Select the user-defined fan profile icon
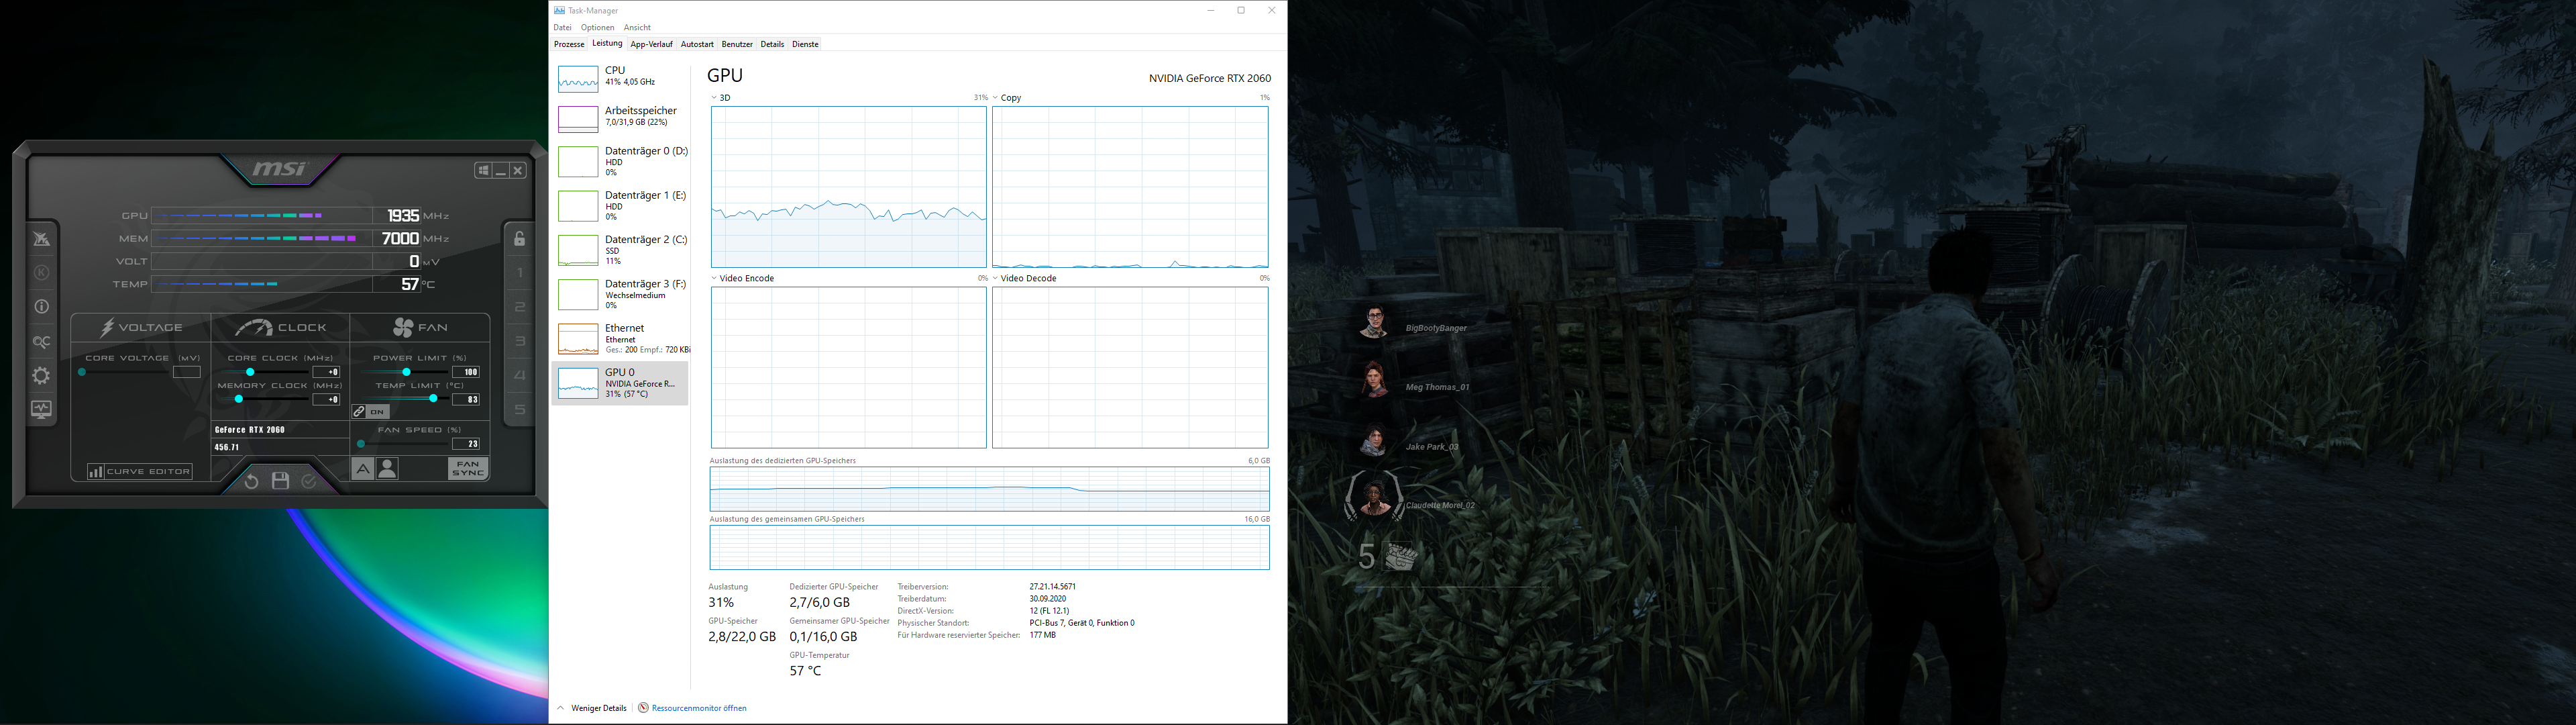Screen dimensions: 2576x725 pyautogui.click(x=388, y=469)
